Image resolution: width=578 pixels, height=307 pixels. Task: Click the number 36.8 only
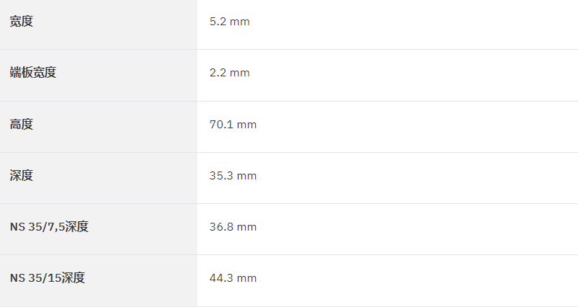coord(221,227)
